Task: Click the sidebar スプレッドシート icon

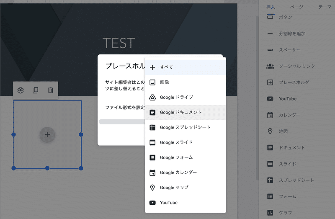Action: tap(270, 180)
